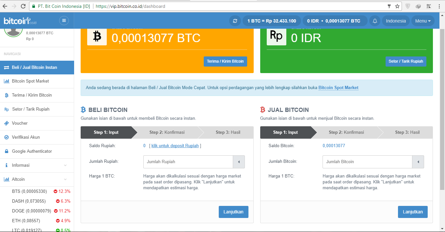Viewport: 445px width, 232px height.
Task: Open the Chrome three-dot menu
Action: [x=439, y=6]
